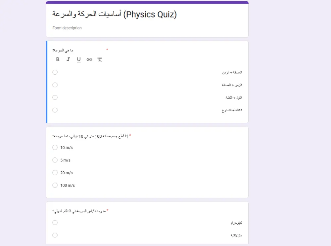
Task: Insert a link into the question text
Action: [x=89, y=59]
